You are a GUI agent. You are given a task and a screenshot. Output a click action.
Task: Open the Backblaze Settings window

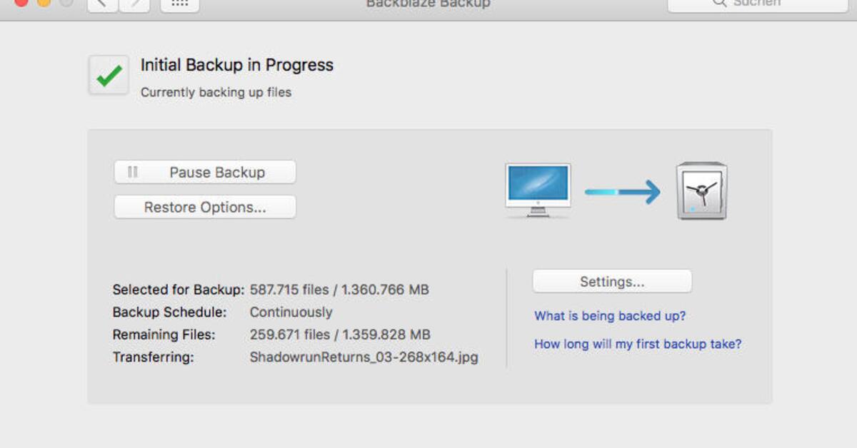tap(611, 280)
